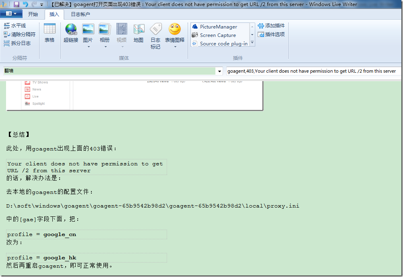Click the 改为： text line
403x277 pixels.
14,242
